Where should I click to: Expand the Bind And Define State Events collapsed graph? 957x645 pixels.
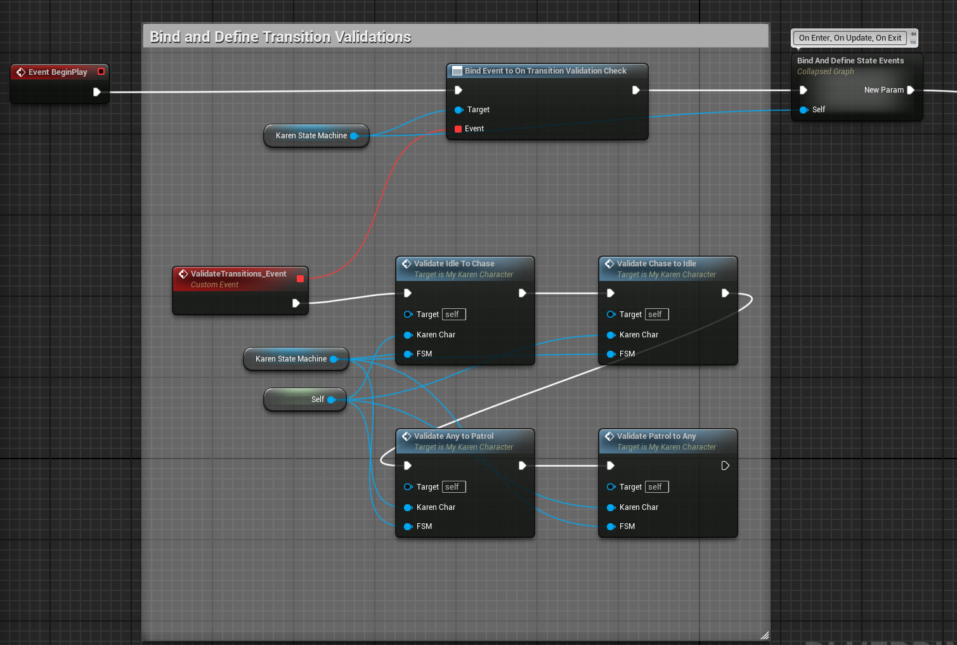click(850, 60)
